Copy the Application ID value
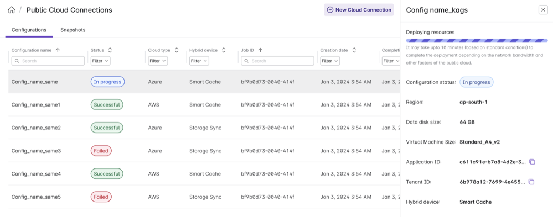The image size is (553, 217). [532, 162]
